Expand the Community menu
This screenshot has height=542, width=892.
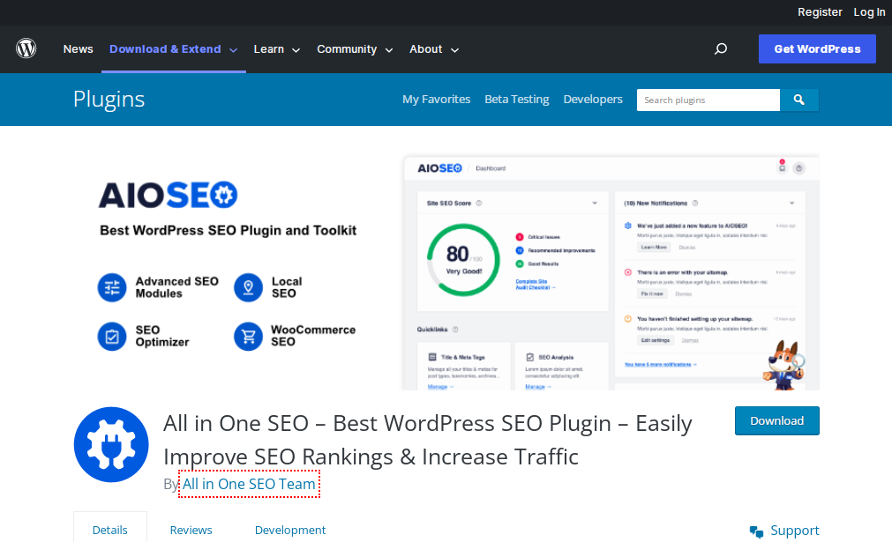pyautogui.click(x=355, y=49)
